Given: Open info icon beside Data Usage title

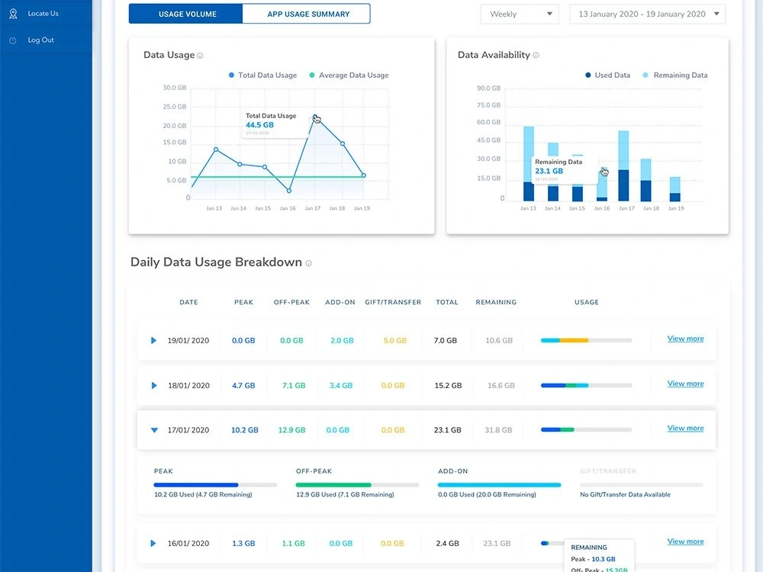Looking at the screenshot, I should pyautogui.click(x=200, y=56).
